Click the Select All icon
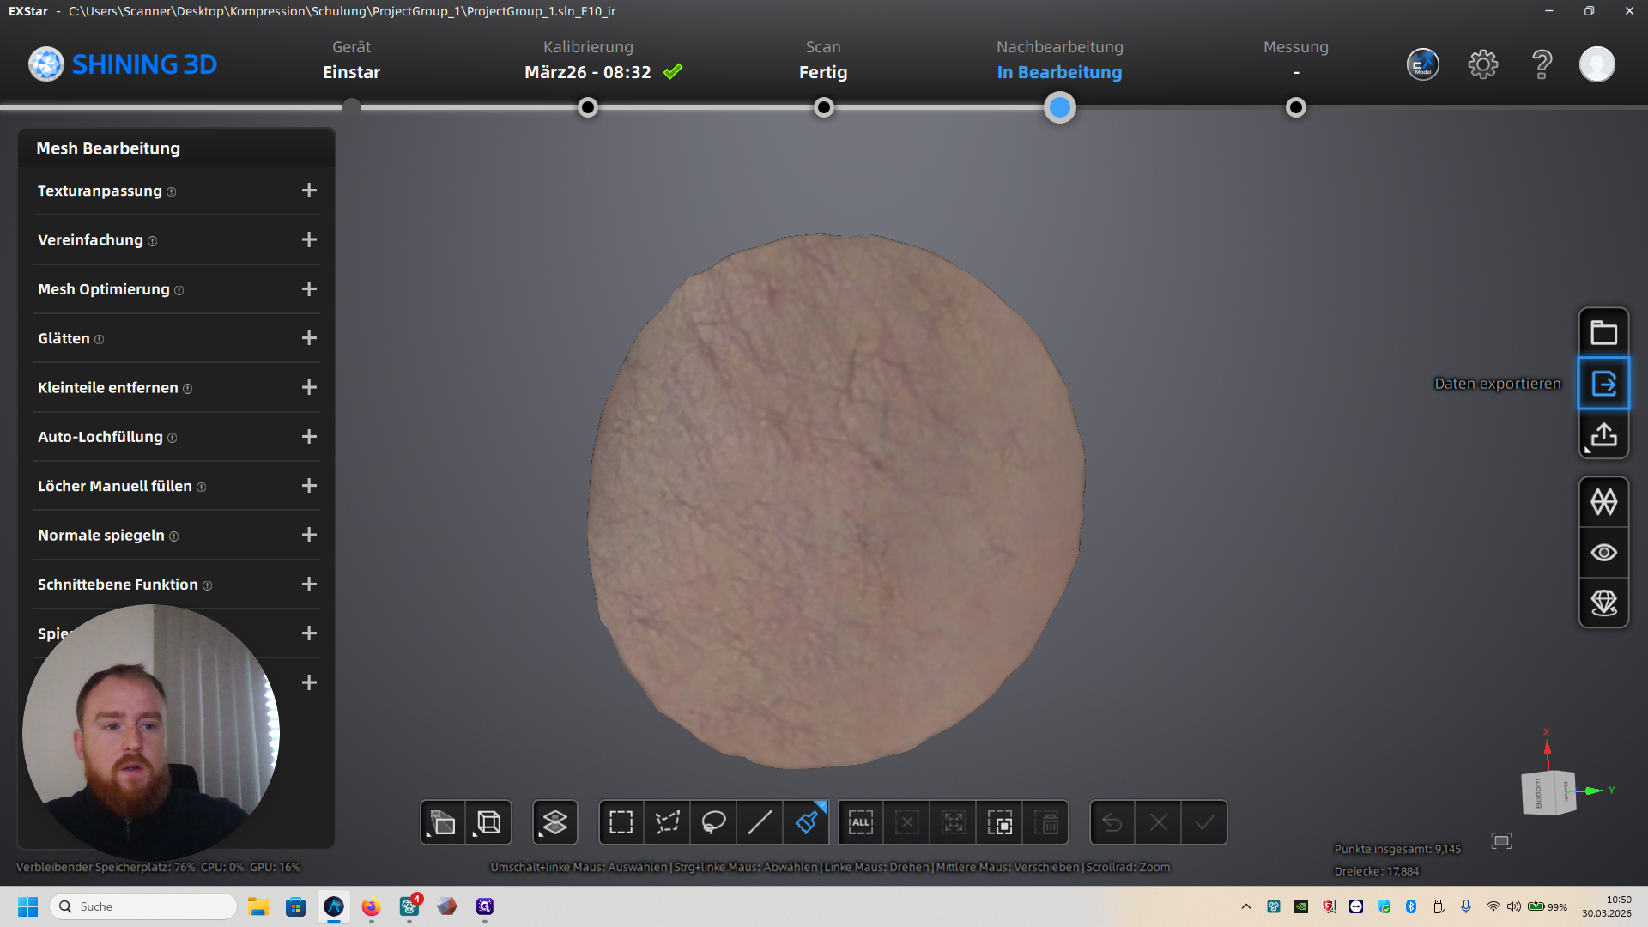This screenshot has height=927, width=1648. (x=861, y=822)
